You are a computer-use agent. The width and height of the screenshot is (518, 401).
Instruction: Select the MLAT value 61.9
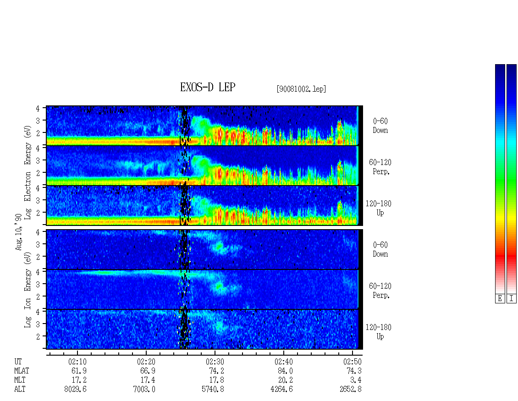(x=79, y=371)
